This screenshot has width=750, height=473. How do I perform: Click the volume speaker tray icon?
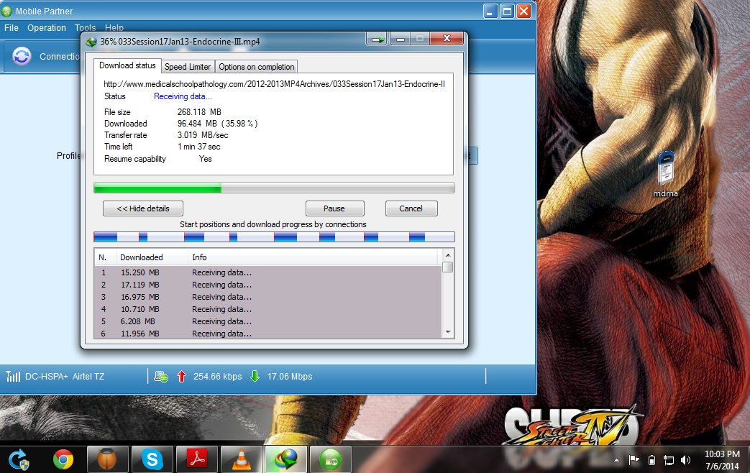click(686, 460)
